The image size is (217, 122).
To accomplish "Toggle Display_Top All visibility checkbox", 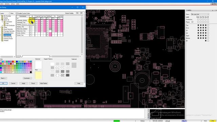I will (x=31, y=27).
